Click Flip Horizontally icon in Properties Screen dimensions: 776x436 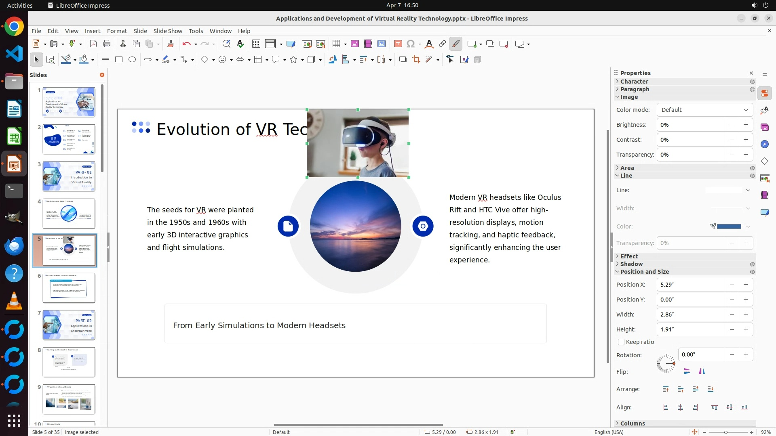tap(702, 371)
